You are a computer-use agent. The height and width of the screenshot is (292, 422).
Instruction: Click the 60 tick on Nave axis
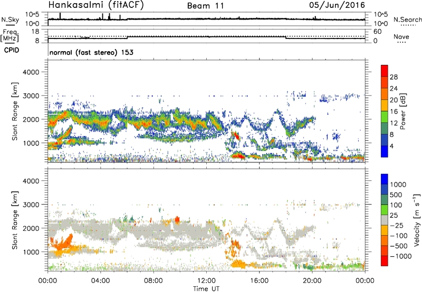pyautogui.click(x=378, y=32)
